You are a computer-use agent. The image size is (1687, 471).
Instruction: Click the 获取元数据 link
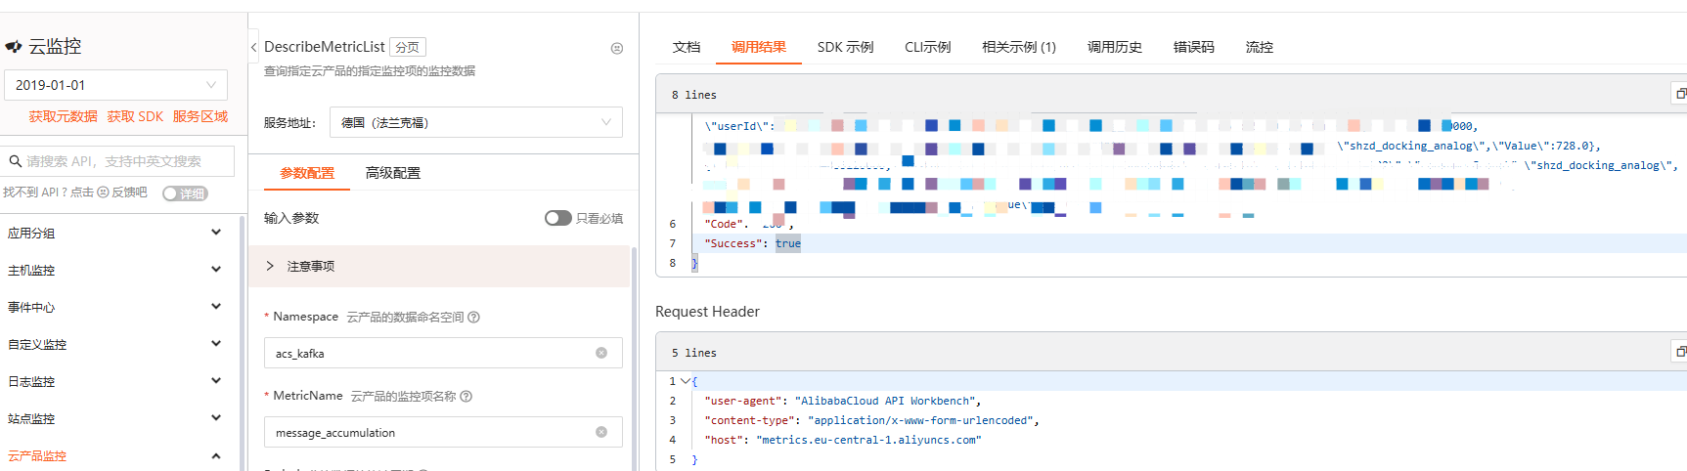coord(63,116)
